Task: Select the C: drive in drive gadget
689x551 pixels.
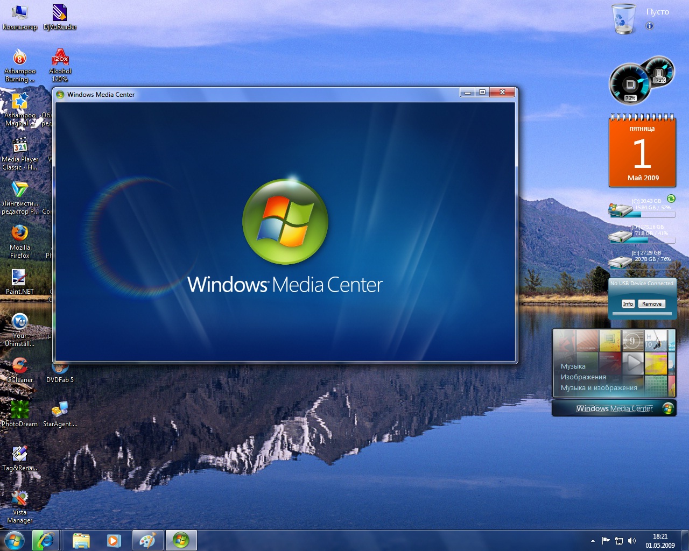Action: coord(642,208)
